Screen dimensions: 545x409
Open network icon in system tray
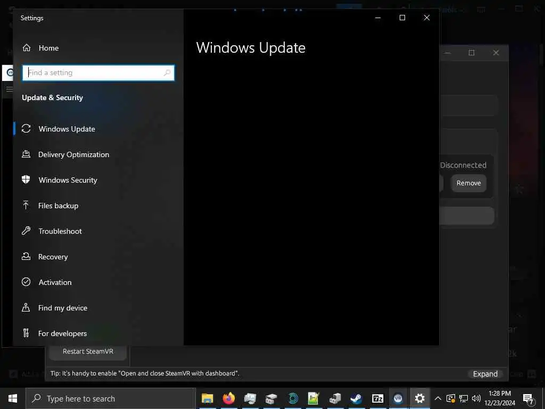(464, 398)
